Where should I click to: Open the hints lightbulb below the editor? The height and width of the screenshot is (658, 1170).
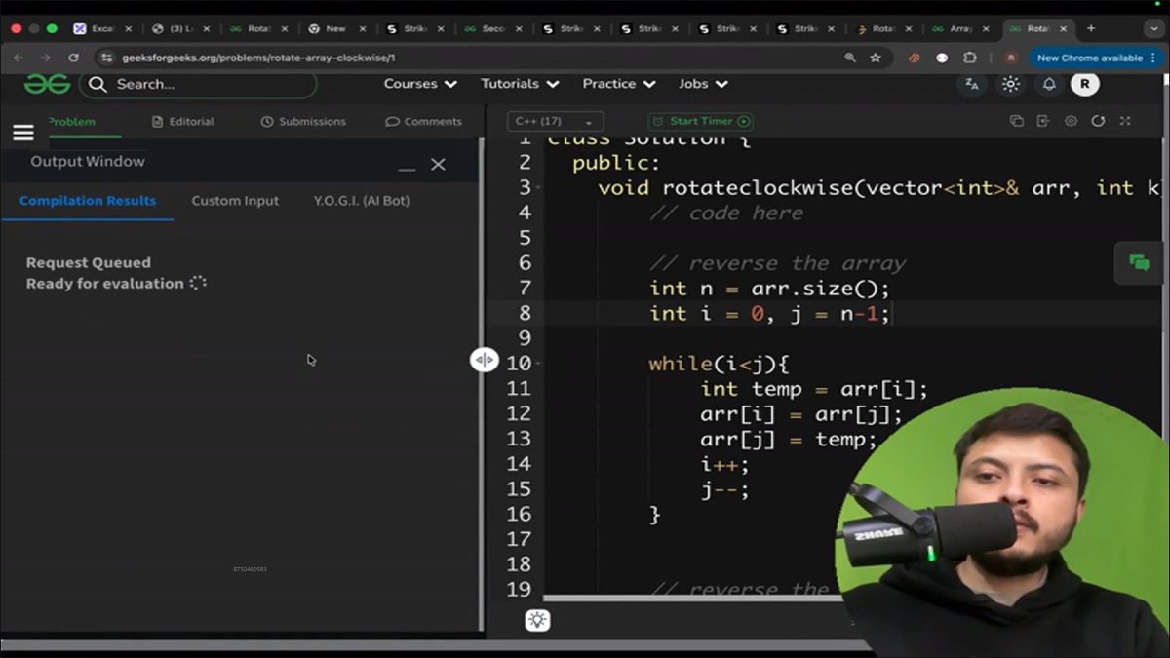pyautogui.click(x=537, y=620)
